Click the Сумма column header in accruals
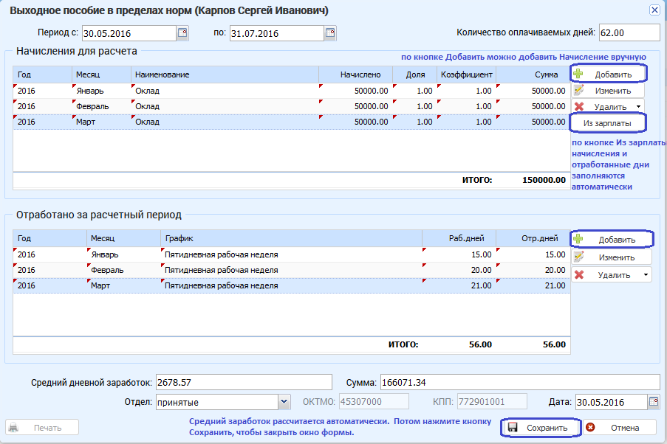 coord(533,74)
